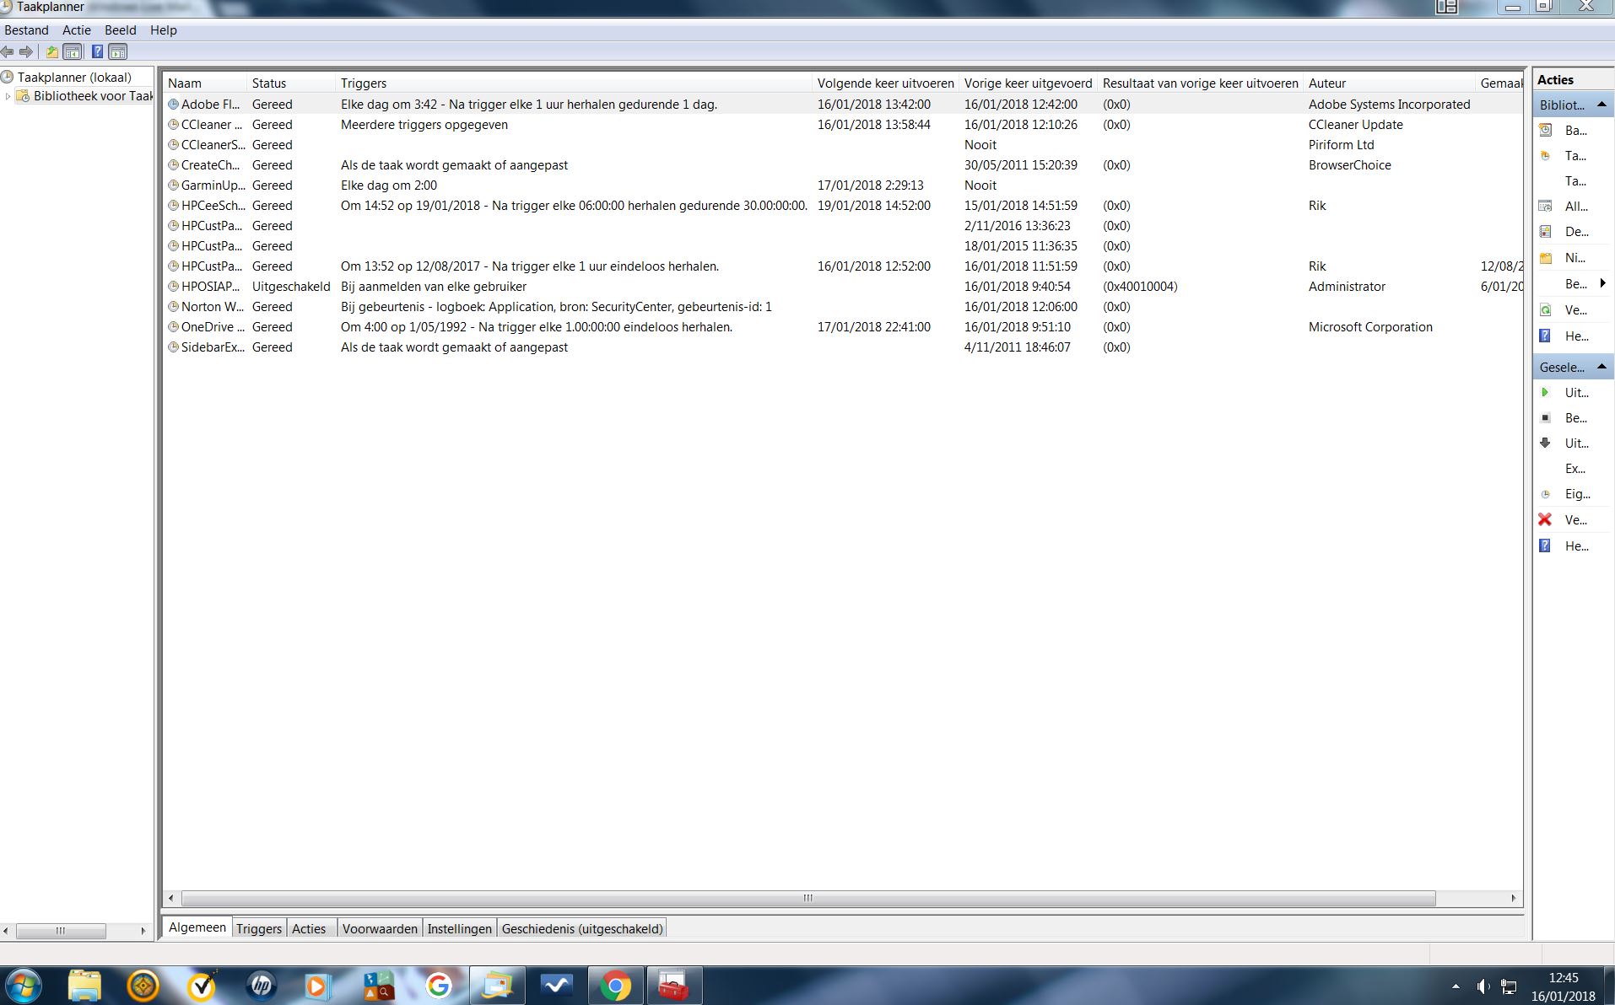Toggle the Action pane toolbar icon
1615x1005 pixels.
[x=118, y=52]
